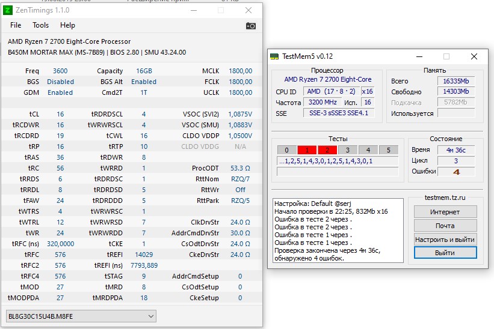Click the RttWr value Off

pyautogui.click(x=240, y=190)
